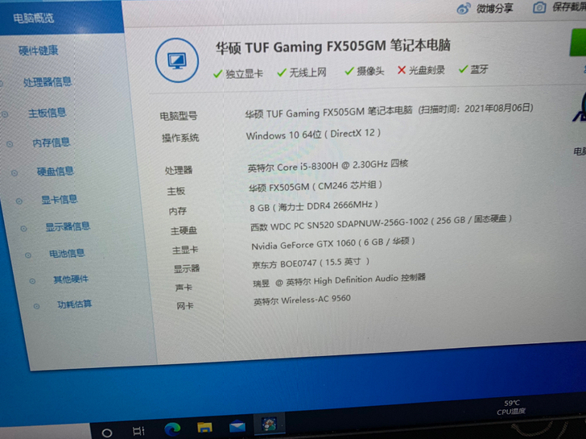Screen dimensions: 586x439
Task: Click bullet icon beside 硬盘信息
Action: coord(14,172)
